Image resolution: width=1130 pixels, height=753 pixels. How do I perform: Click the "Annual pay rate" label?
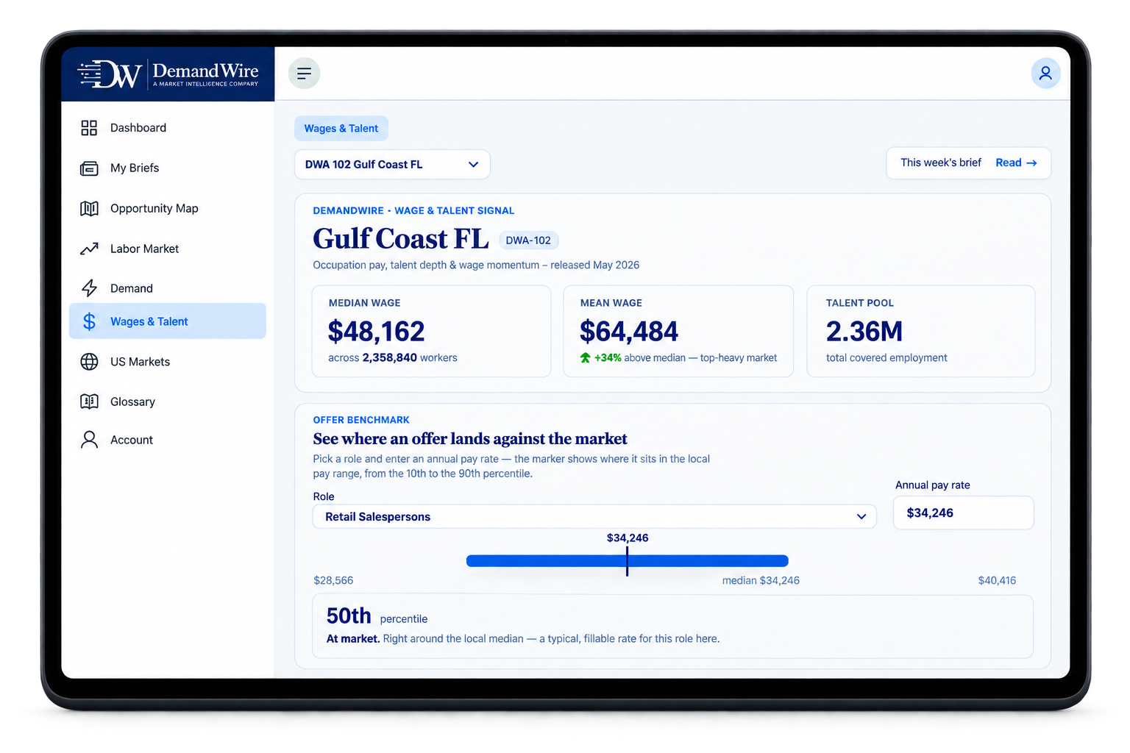coord(933,485)
